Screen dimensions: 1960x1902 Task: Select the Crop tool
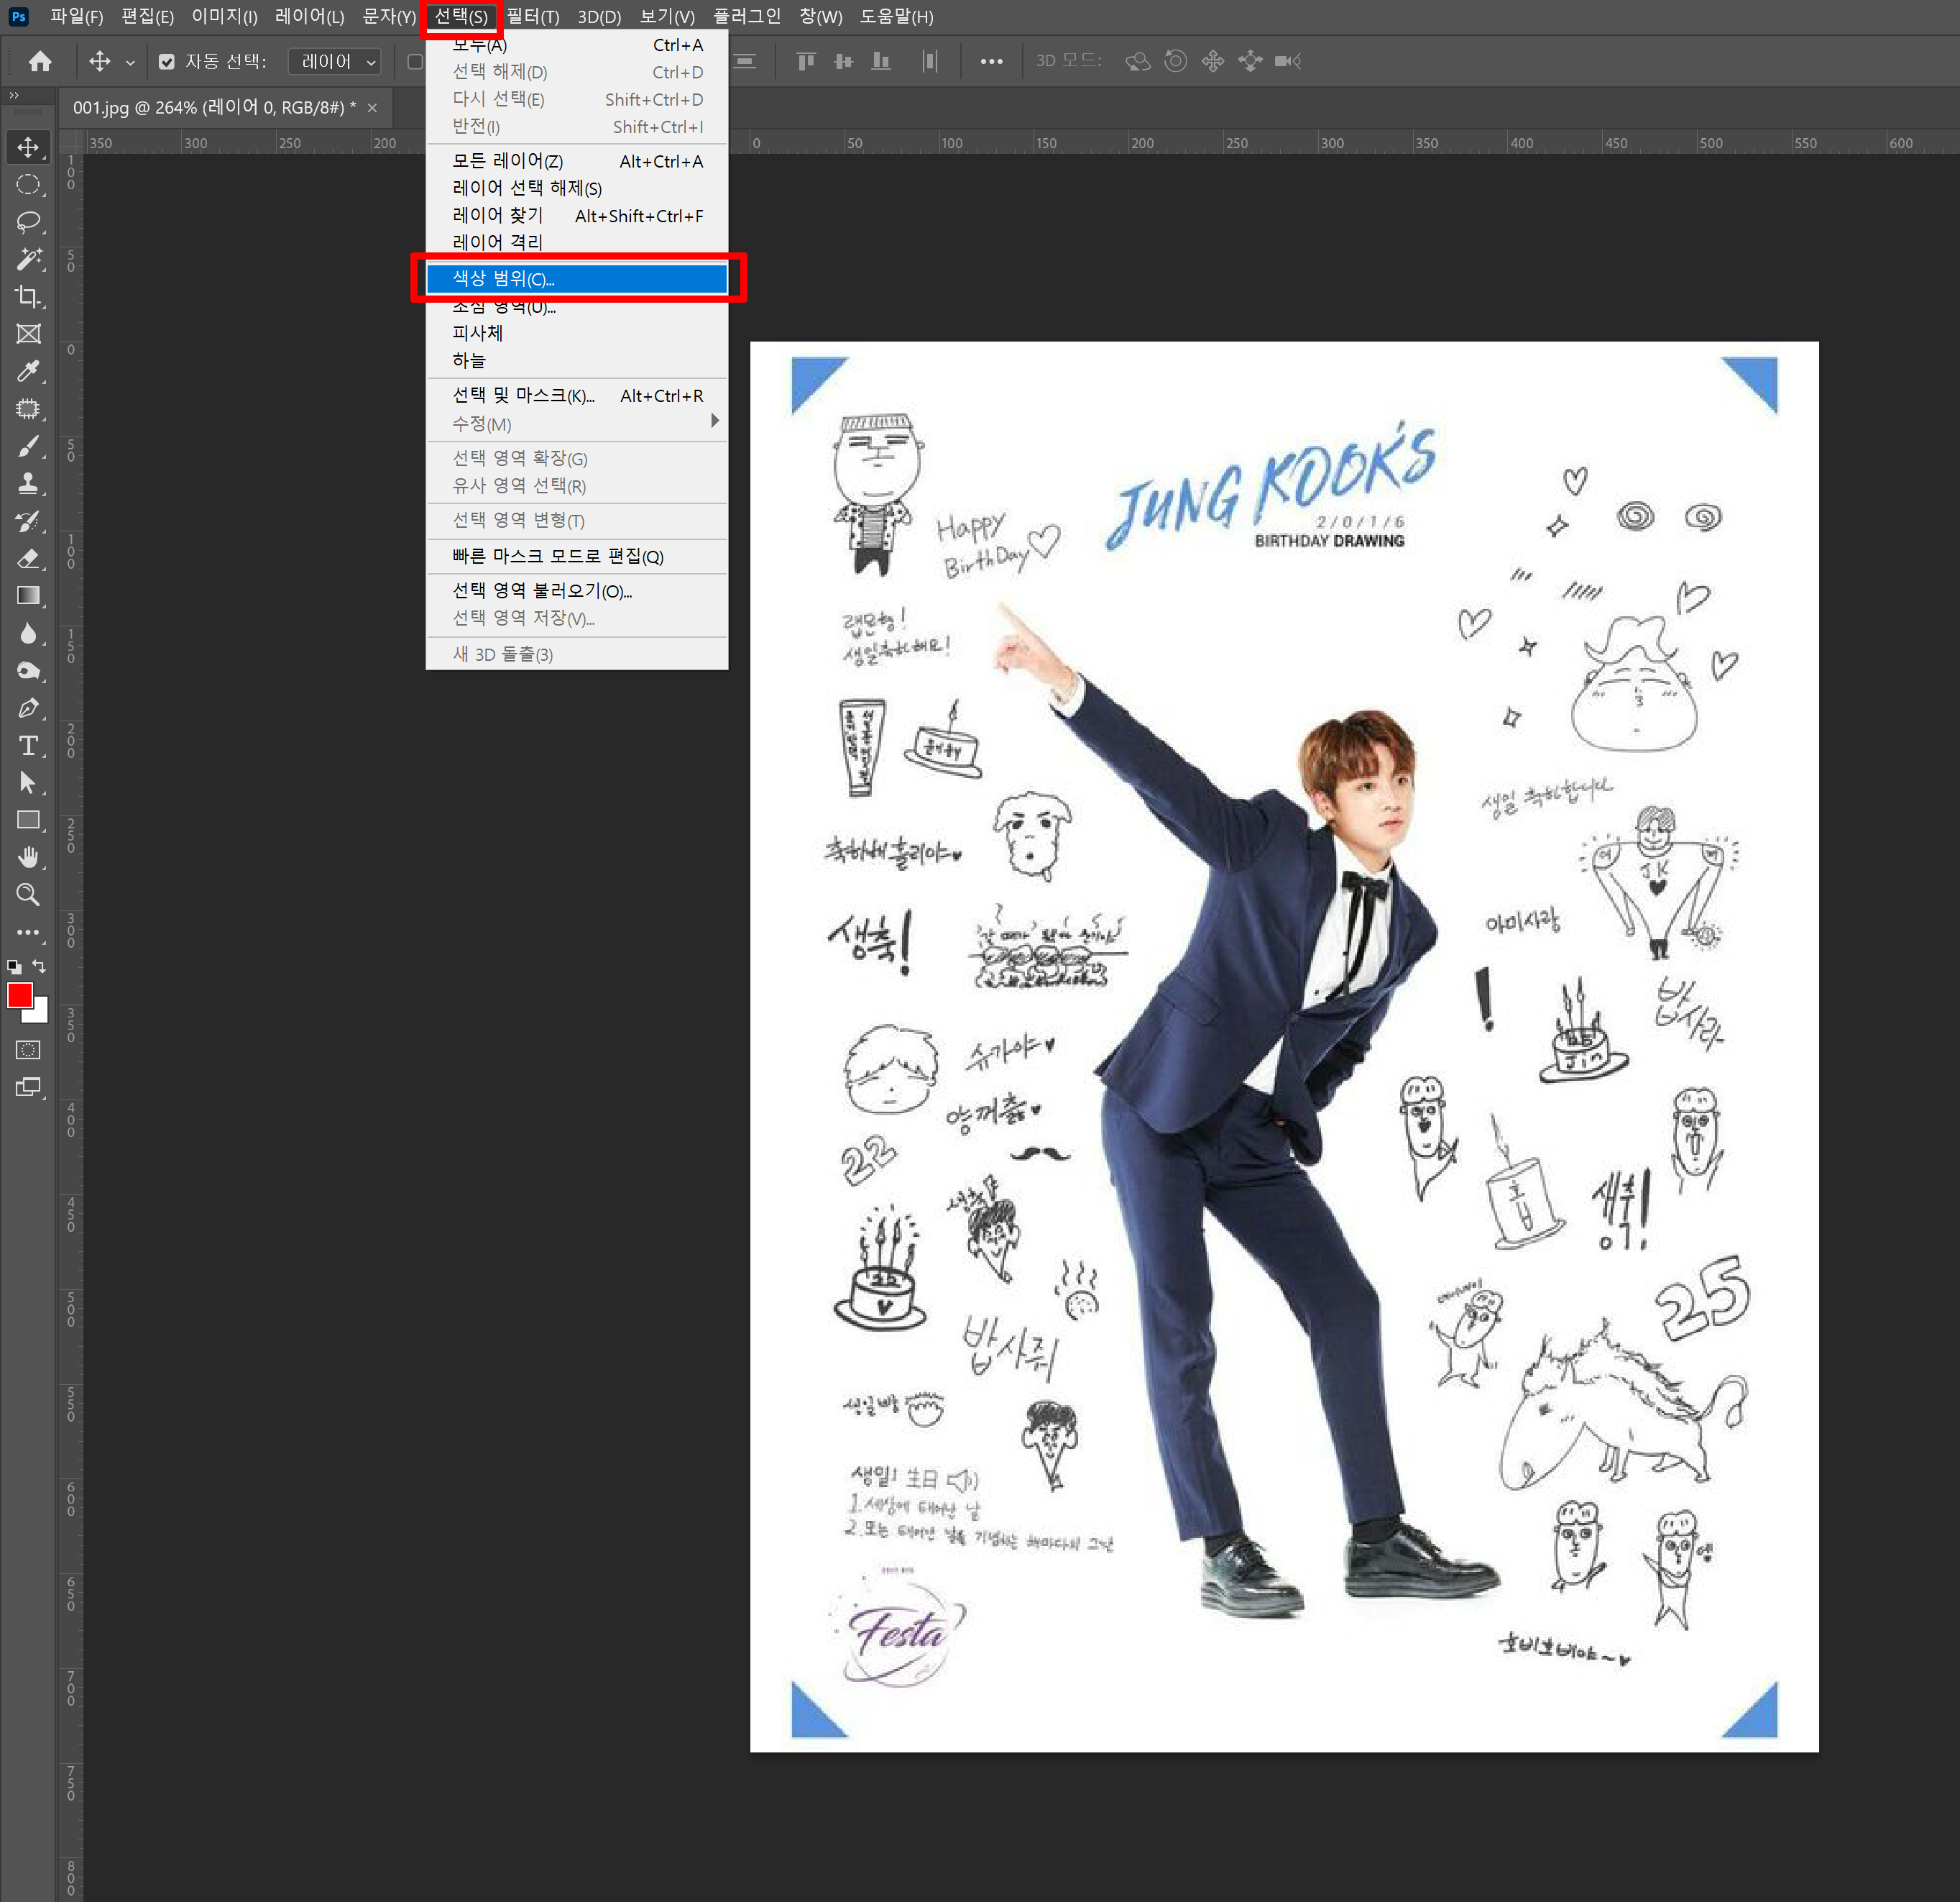28,297
